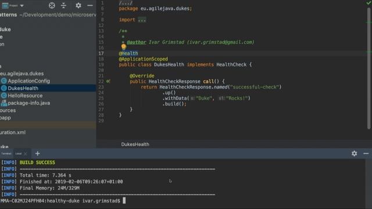Viewport: 372px width, 209px height.
Task: Select the Local terminal tab
Action: pyautogui.click(x=18, y=153)
